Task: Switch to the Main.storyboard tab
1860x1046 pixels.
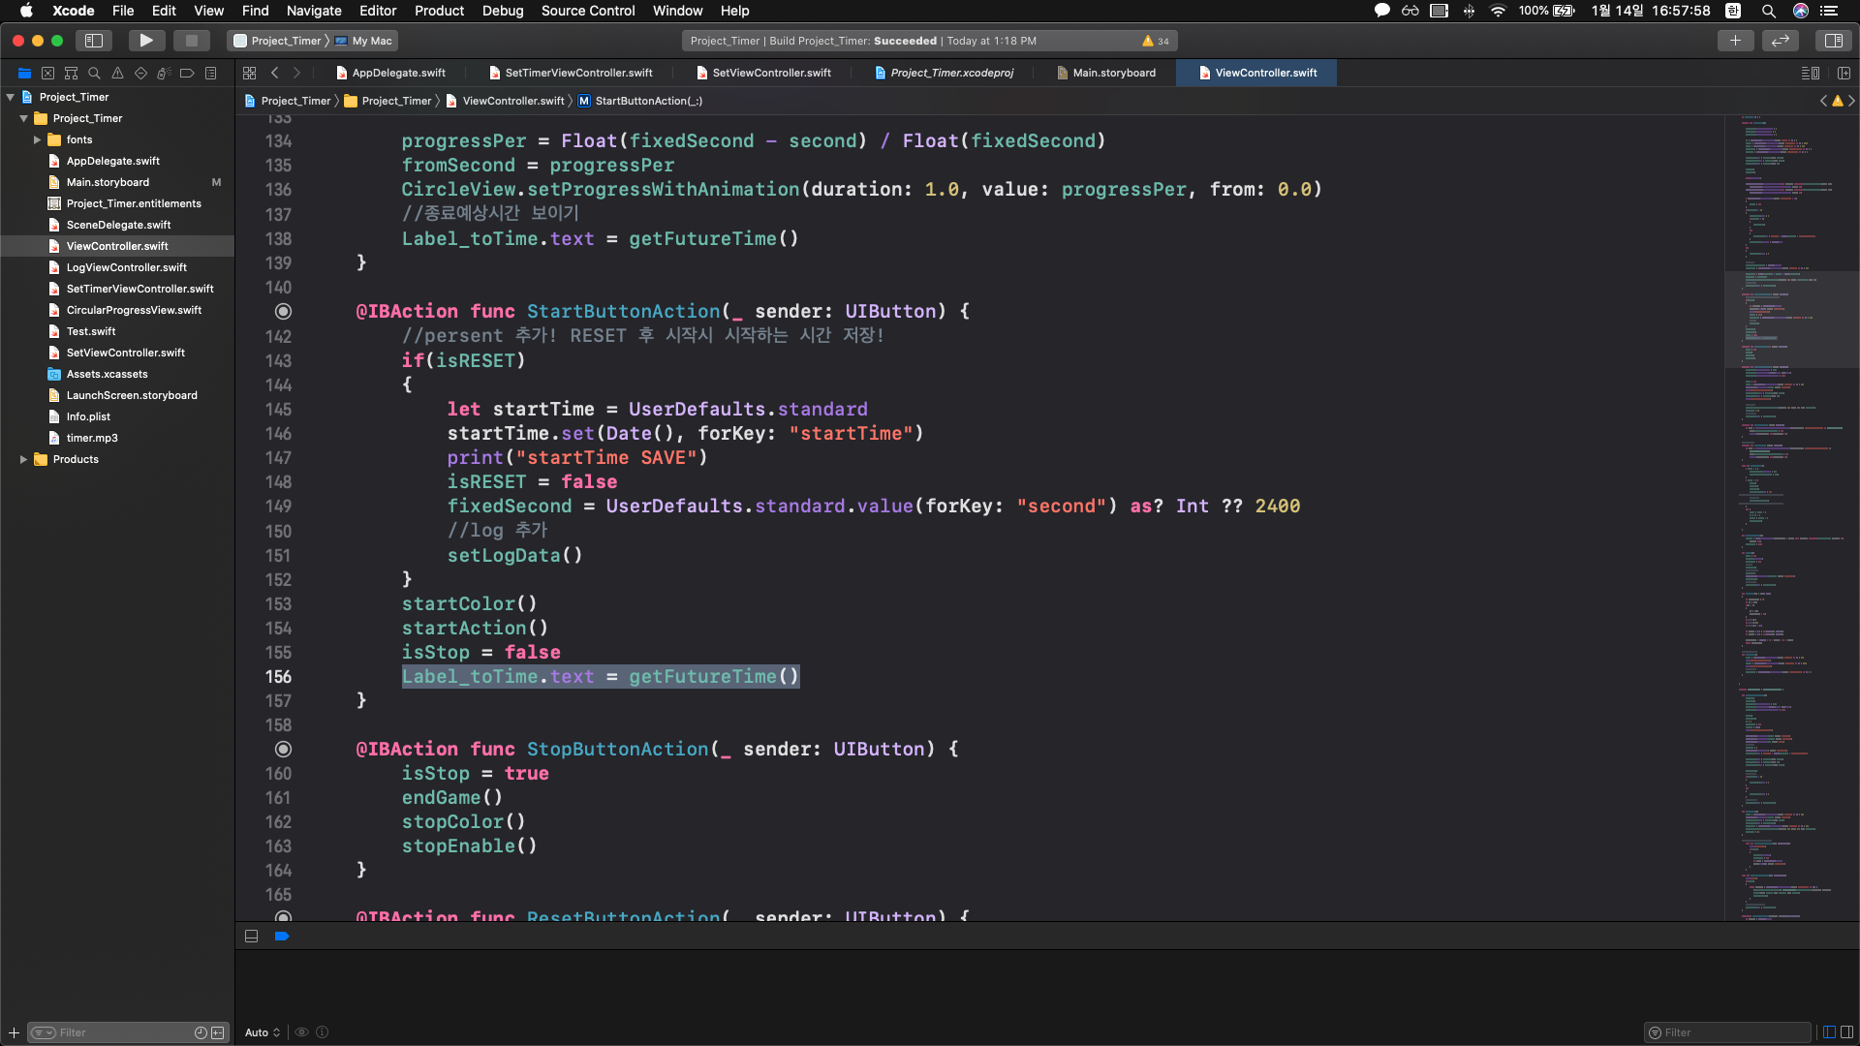Action: [1113, 73]
